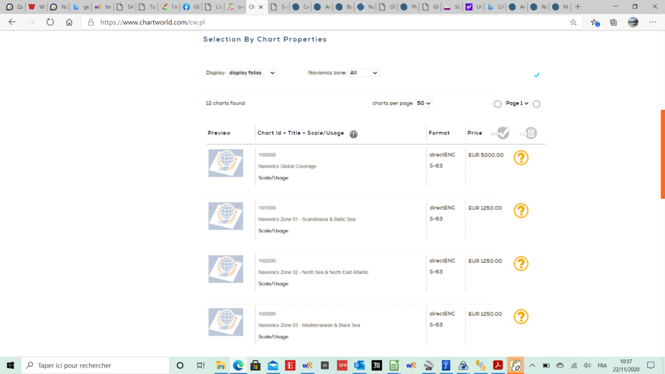Click the title 'Navionics Global Coverage'
The width and height of the screenshot is (665, 374).
[287, 166]
